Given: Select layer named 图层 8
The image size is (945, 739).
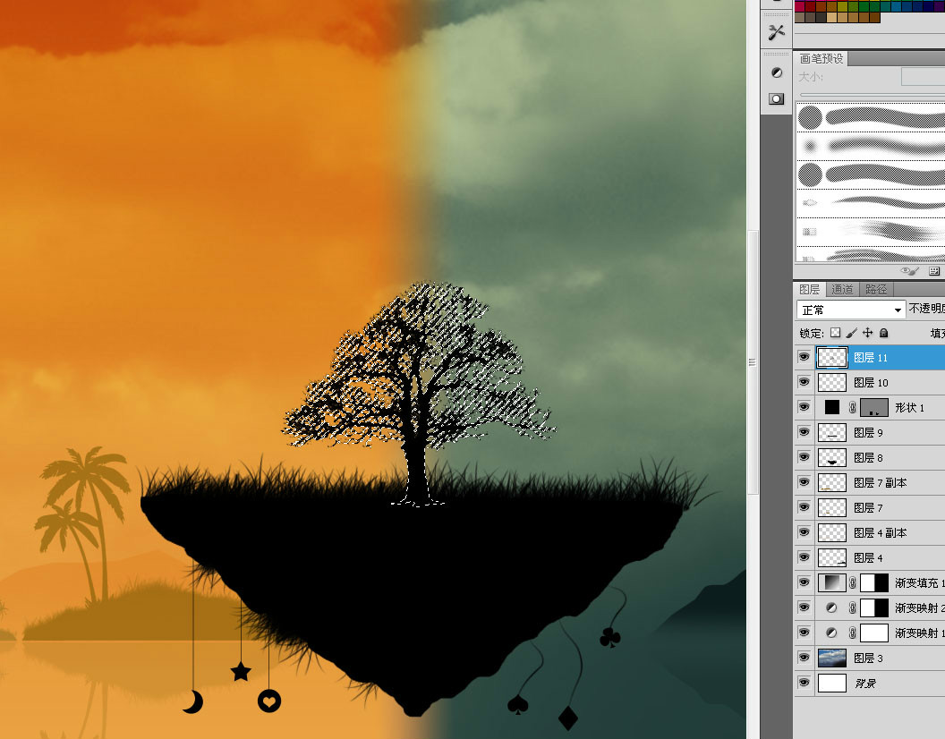Looking at the screenshot, I should click(x=868, y=458).
